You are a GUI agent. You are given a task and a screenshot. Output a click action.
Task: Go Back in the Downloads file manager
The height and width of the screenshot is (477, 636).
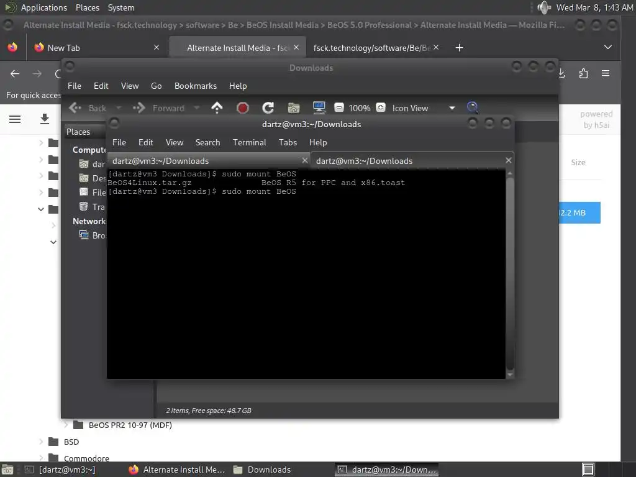pyautogui.click(x=88, y=108)
